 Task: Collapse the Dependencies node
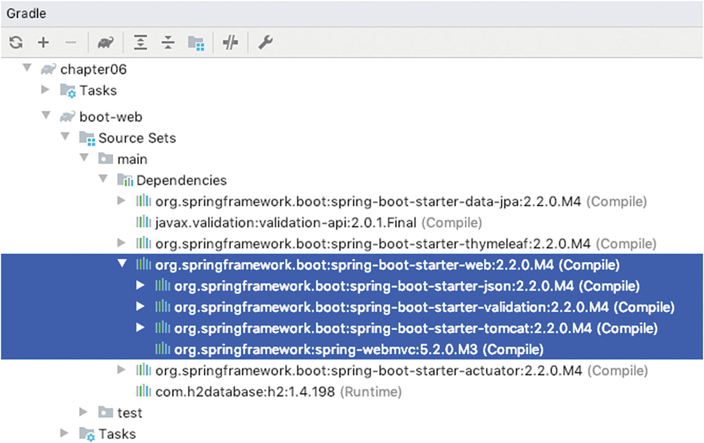coord(103,179)
